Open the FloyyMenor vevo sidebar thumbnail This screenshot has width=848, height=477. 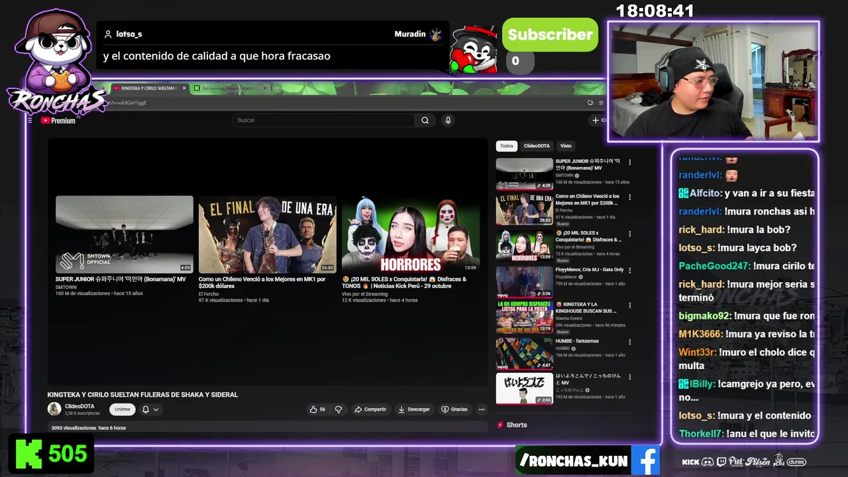[x=524, y=282]
